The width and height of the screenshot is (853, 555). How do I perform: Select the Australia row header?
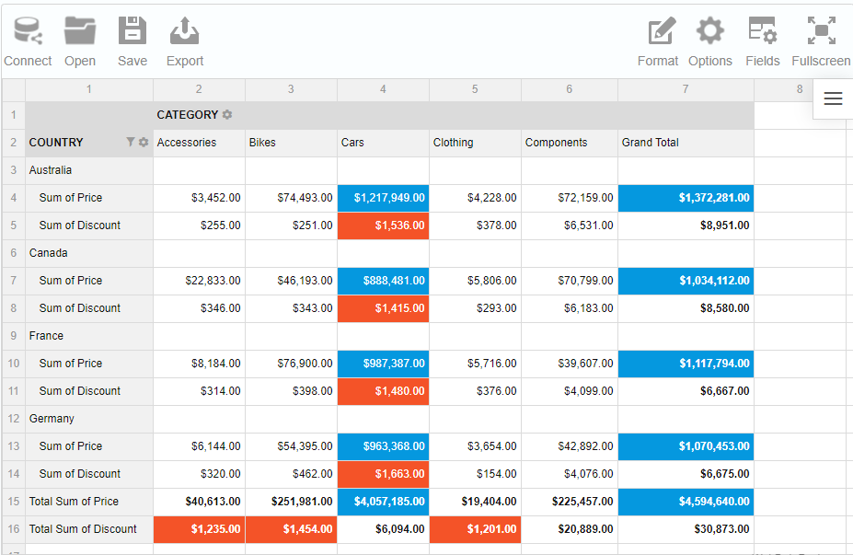51,170
